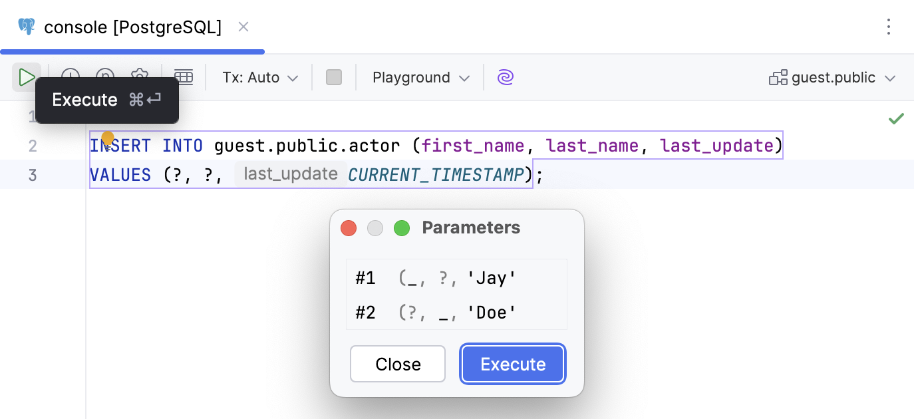
Task: Click the PostgreSQL elephant icon on the tab
Action: coord(25,27)
